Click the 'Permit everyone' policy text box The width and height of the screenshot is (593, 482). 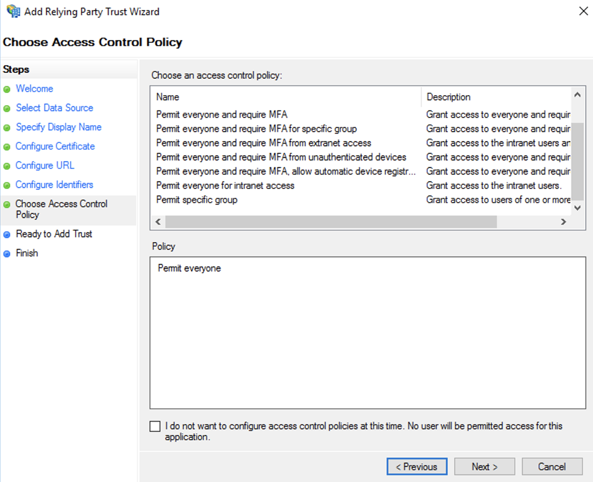[x=368, y=333]
